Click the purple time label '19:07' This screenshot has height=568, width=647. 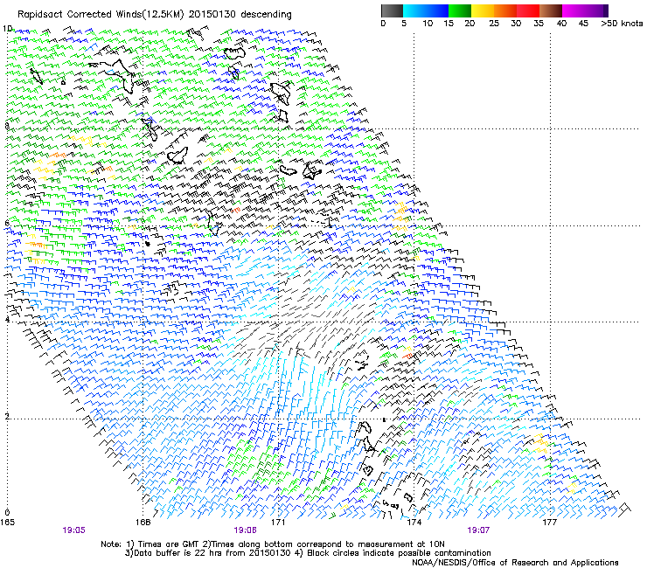point(478,530)
